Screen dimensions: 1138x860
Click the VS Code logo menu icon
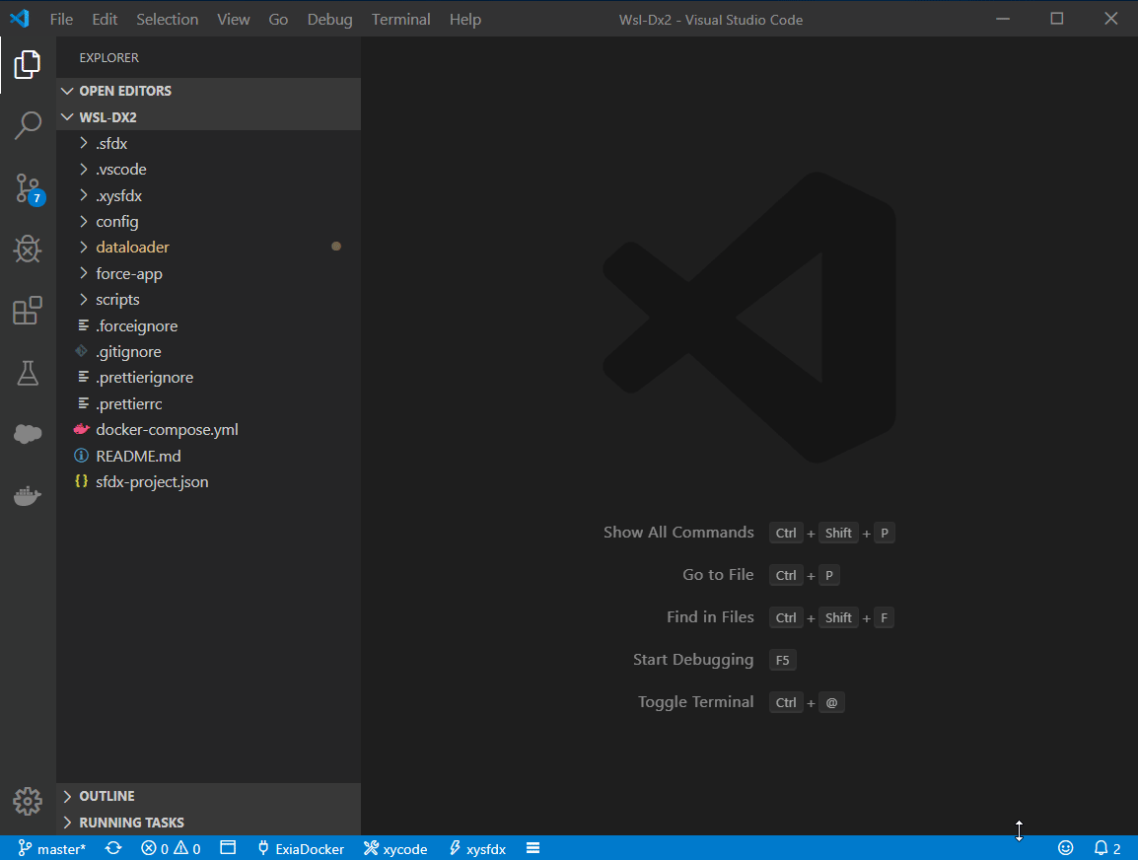point(20,19)
